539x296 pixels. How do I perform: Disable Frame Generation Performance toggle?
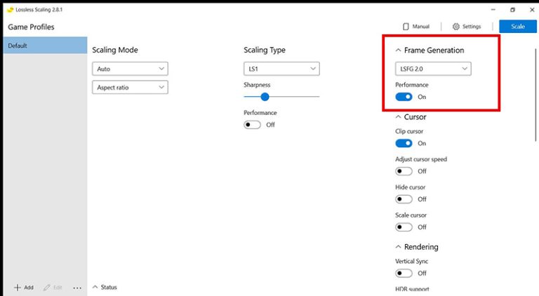coord(404,97)
